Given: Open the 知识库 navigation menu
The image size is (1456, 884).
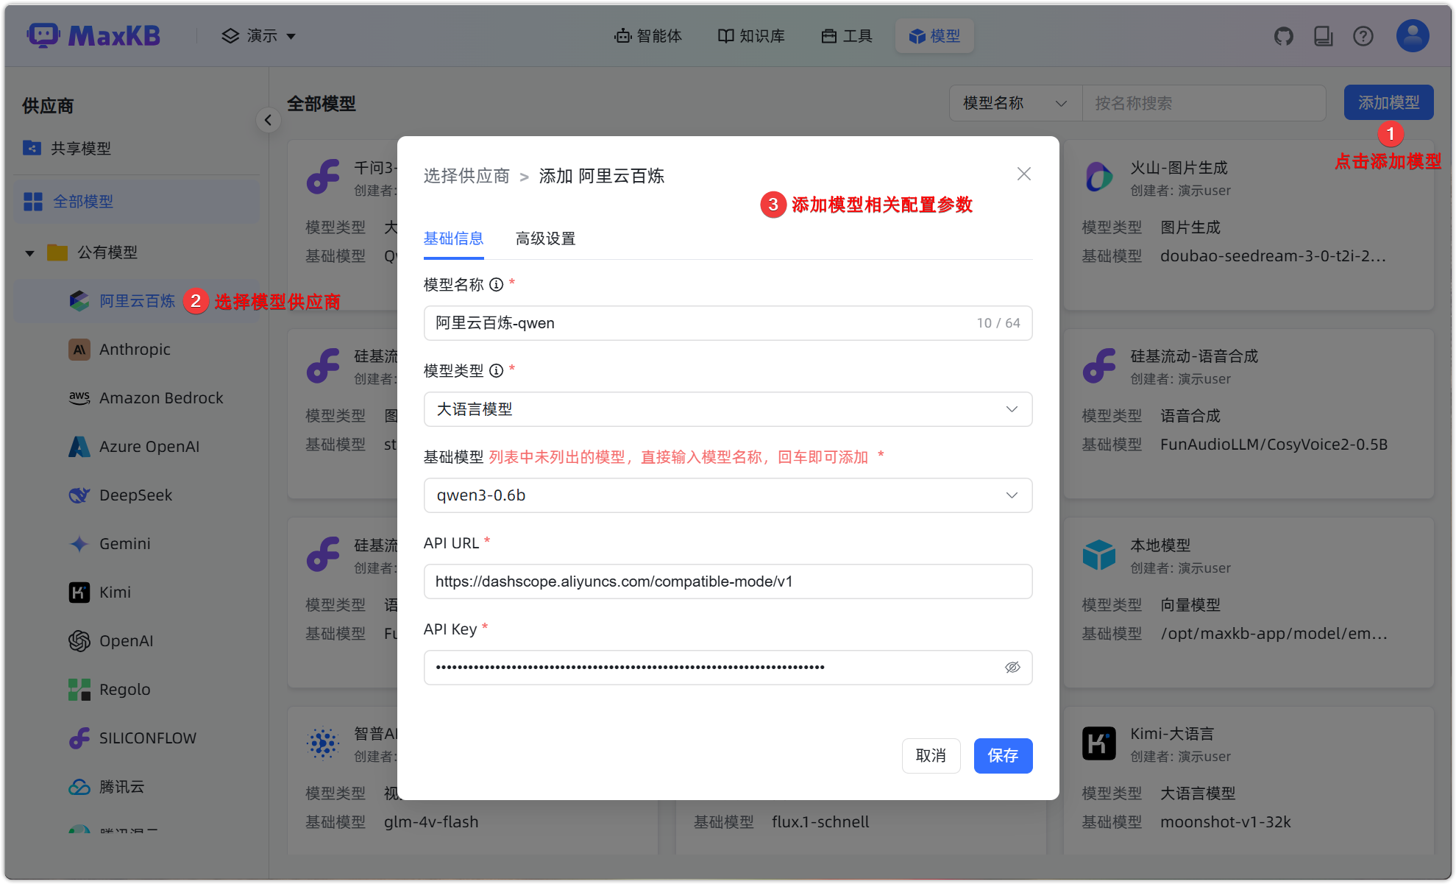Looking at the screenshot, I should tap(750, 35).
